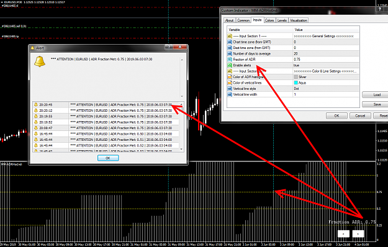Click the left arrow chart navigation button
This screenshot has width=388, height=247.
(343, 233)
